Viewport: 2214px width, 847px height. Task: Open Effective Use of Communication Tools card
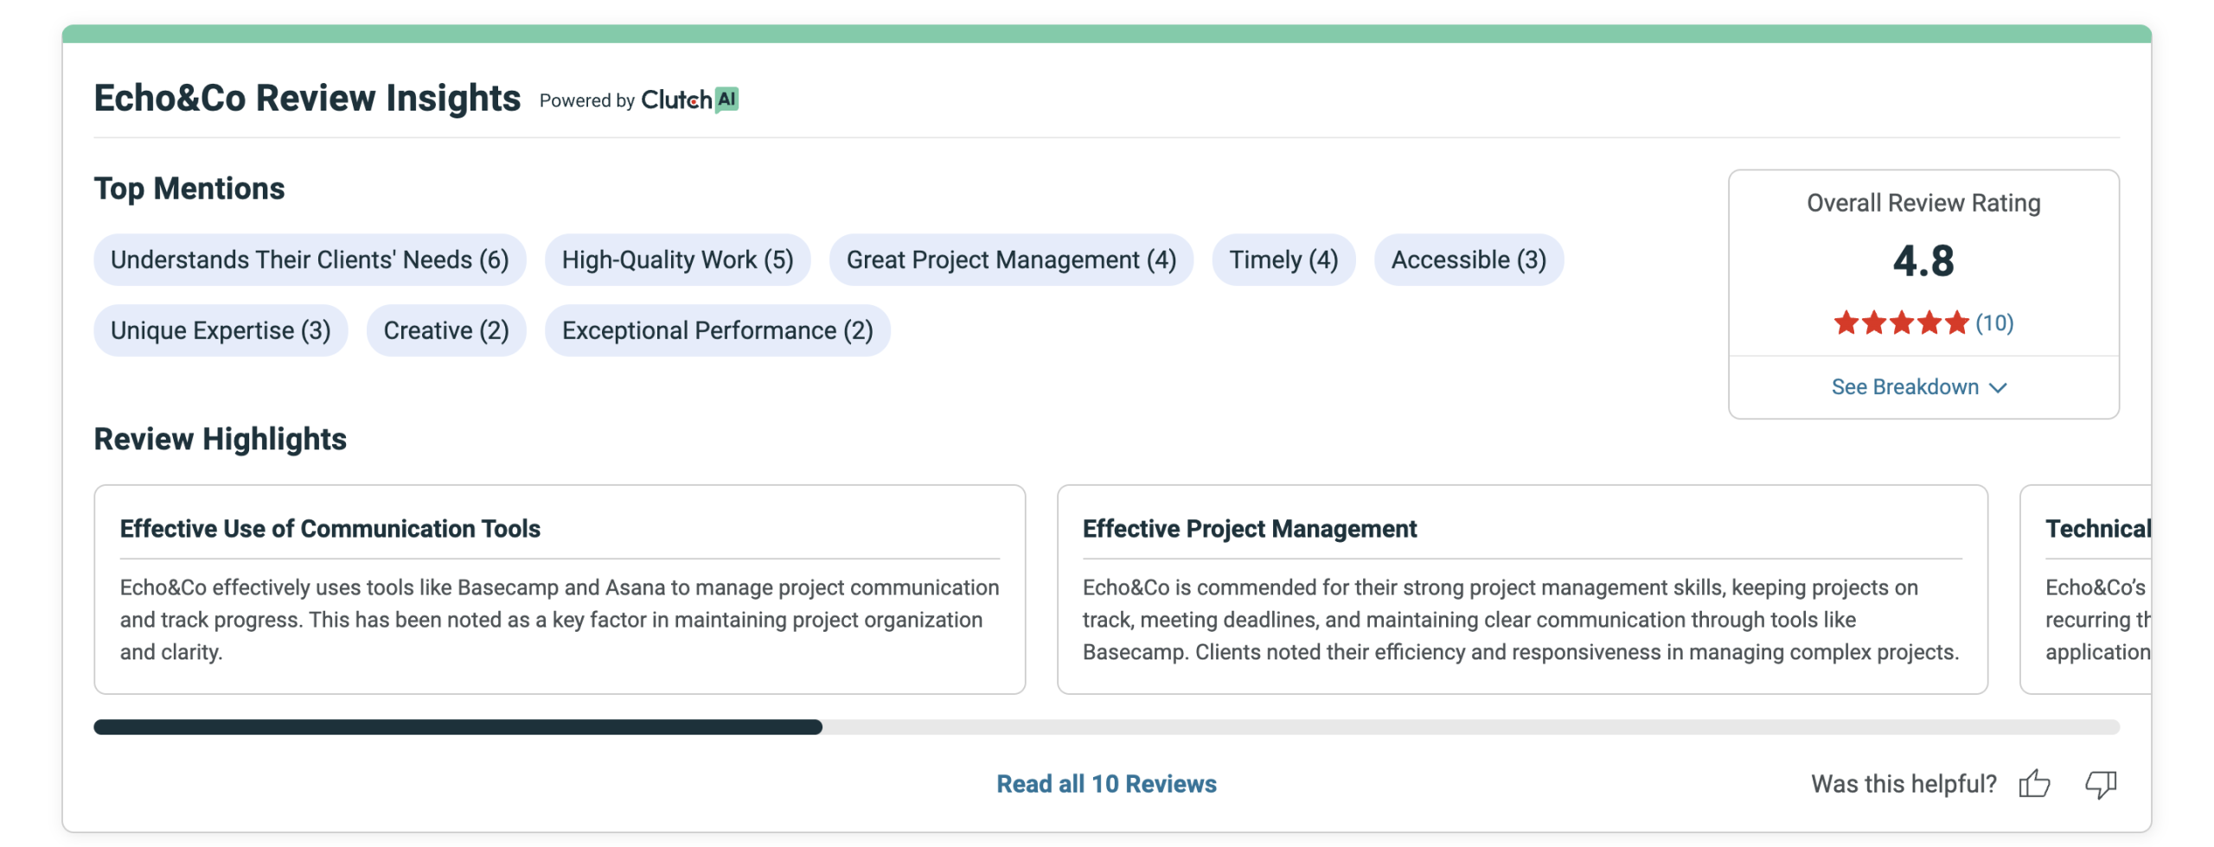[x=559, y=589]
